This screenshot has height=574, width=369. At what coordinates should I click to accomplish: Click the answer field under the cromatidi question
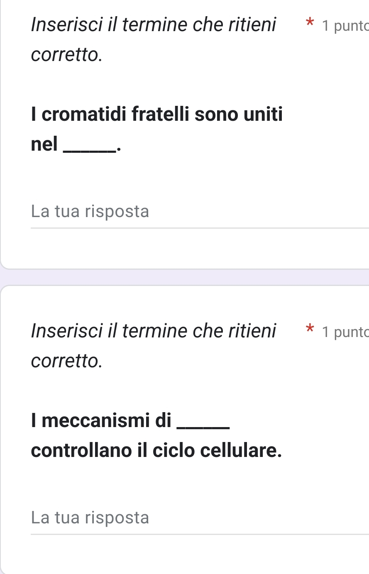pos(199,212)
